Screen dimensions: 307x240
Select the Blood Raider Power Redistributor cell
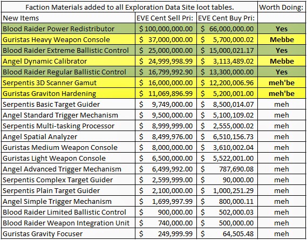68,29
